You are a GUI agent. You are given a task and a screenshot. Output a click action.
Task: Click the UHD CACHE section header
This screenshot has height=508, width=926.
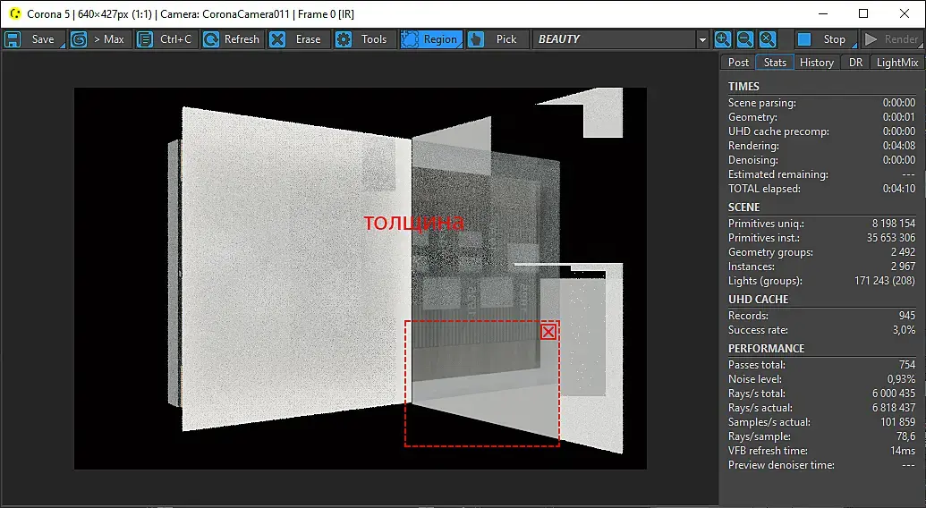pyautogui.click(x=759, y=300)
